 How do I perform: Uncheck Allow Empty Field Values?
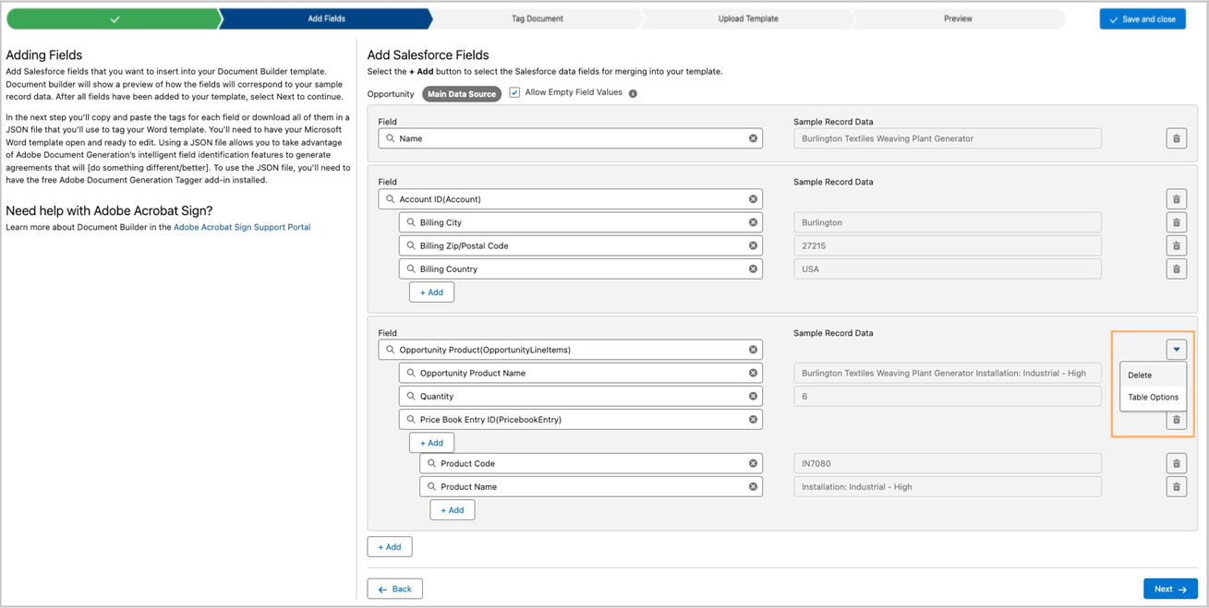tap(514, 92)
